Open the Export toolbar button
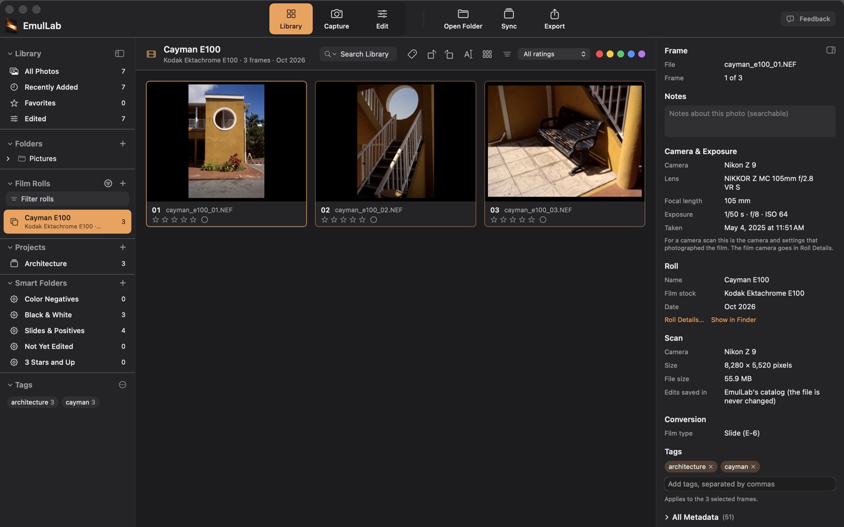Image resolution: width=844 pixels, height=527 pixels. pos(554,19)
